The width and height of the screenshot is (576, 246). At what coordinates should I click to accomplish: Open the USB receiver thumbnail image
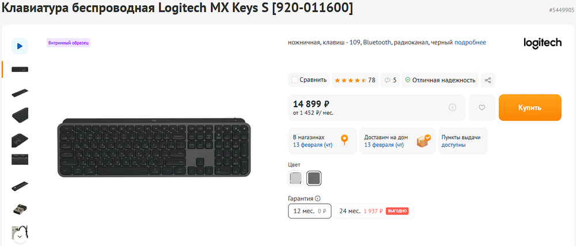(20, 209)
